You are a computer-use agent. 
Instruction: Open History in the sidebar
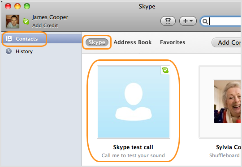tap(42, 51)
